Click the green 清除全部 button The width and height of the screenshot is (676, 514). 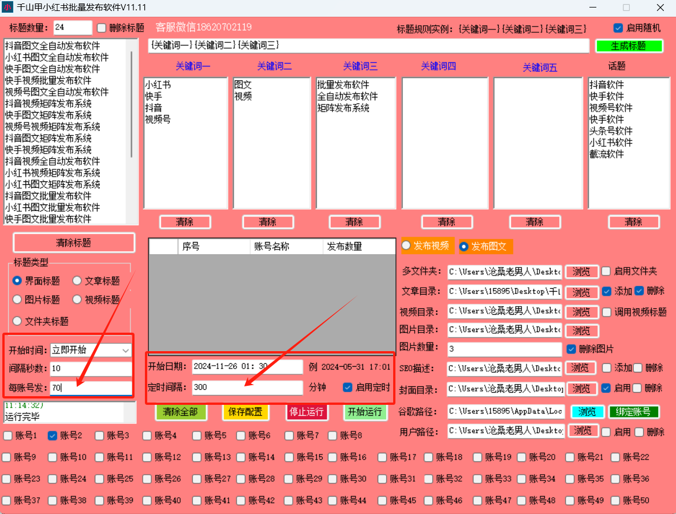180,412
